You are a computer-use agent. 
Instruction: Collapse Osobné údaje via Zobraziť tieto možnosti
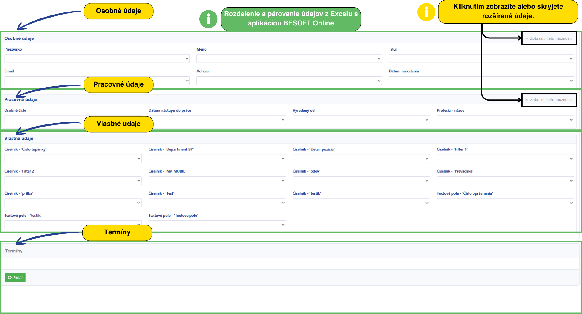click(x=549, y=38)
